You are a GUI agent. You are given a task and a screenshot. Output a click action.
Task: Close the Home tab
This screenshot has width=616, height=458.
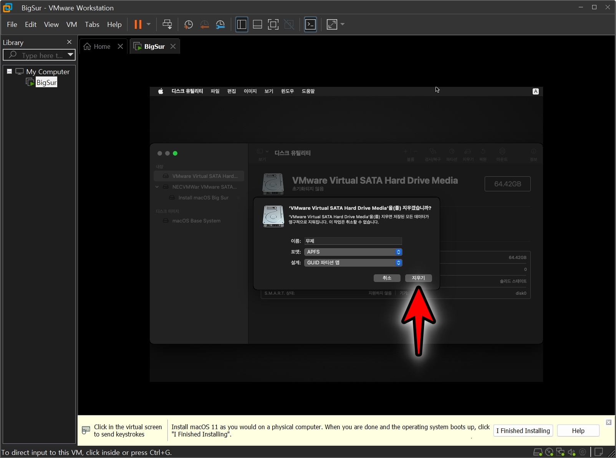121,46
